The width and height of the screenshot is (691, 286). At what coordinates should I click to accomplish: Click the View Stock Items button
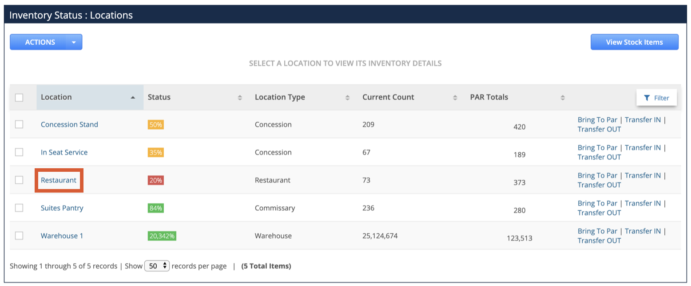pyautogui.click(x=634, y=42)
